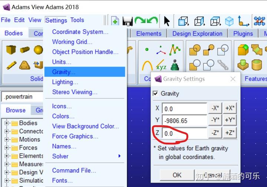Switch to the Elements ribbon tab
This screenshot has width=267, height=187.
(149, 34)
